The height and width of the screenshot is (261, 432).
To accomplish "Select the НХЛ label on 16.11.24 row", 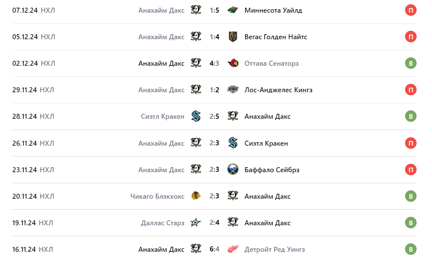I will pyautogui.click(x=46, y=249).
